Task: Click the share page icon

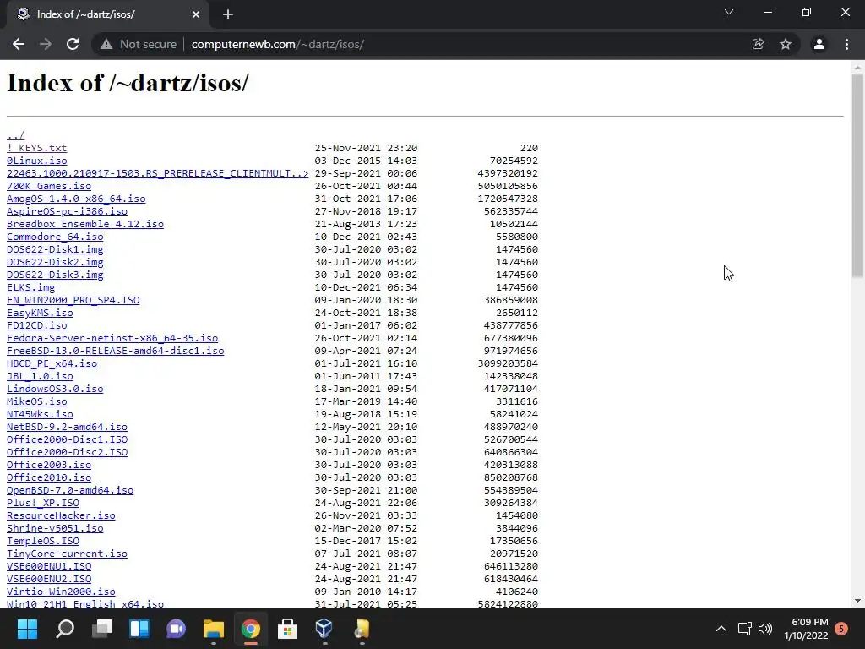Action: click(758, 44)
